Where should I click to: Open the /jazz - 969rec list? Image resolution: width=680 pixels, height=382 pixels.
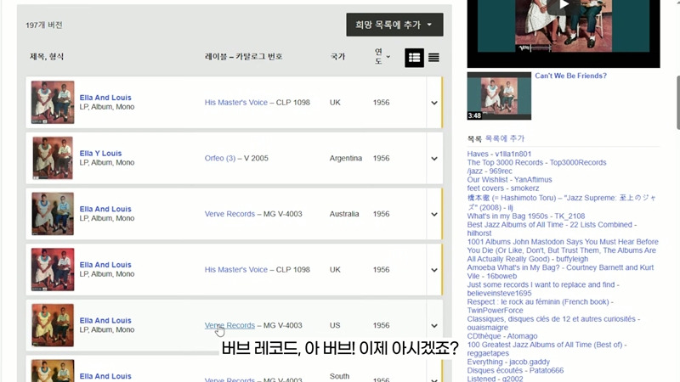(490, 171)
